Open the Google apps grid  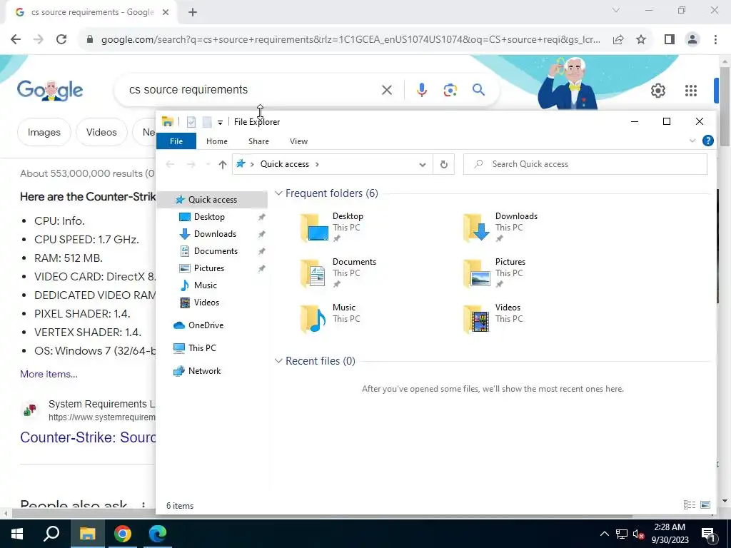(691, 91)
